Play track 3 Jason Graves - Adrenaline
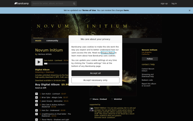 [37, 101]
